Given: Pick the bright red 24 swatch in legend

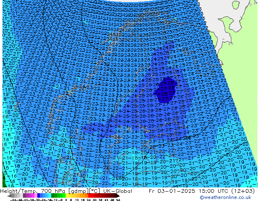Looking at the screenshot, I should [89, 195].
